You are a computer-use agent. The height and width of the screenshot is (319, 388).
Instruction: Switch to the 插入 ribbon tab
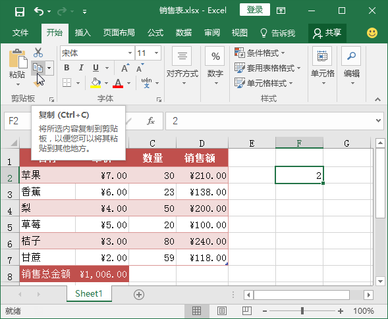pyautogui.click(x=82, y=33)
